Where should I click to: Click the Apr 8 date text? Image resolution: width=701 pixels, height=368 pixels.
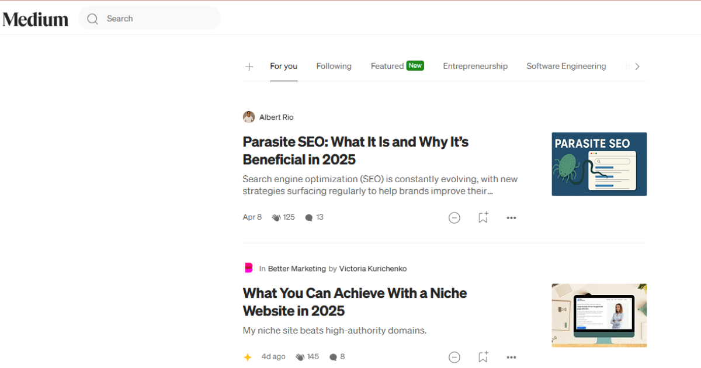point(252,217)
